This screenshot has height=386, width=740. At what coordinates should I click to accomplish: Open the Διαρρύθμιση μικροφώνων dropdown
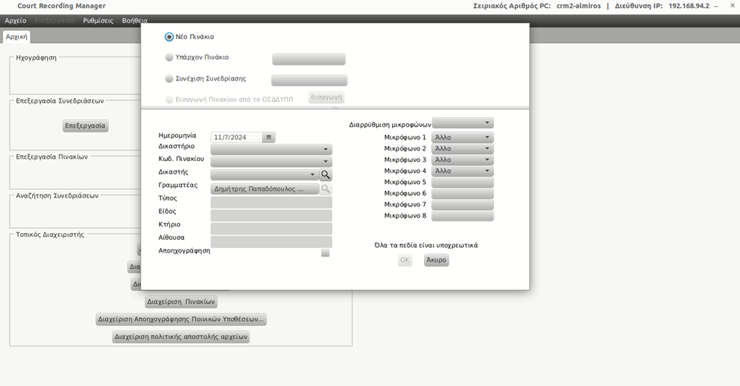coord(463,123)
